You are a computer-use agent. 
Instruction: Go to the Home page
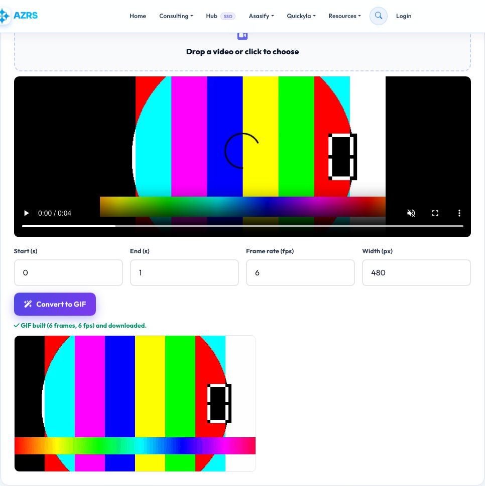138,16
